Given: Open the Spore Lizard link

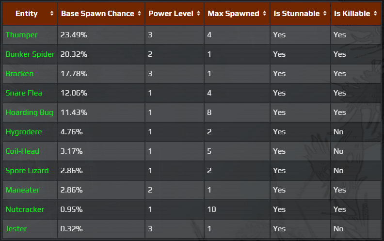Looking at the screenshot, I should (27, 171).
